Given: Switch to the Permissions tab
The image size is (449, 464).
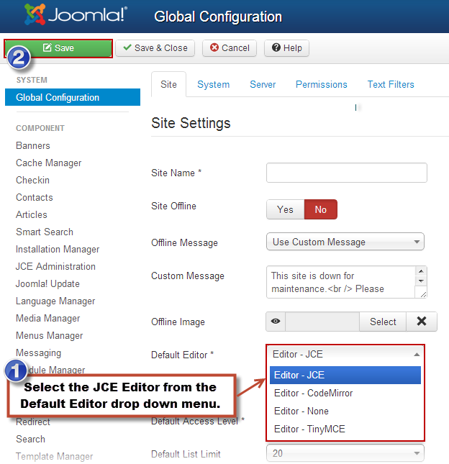Looking at the screenshot, I should click(322, 85).
